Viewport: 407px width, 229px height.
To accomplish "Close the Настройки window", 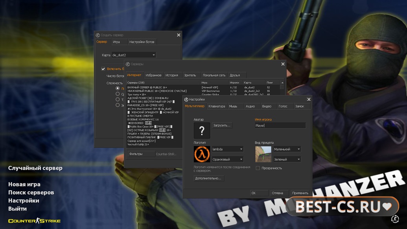I will pyautogui.click(x=309, y=100).
